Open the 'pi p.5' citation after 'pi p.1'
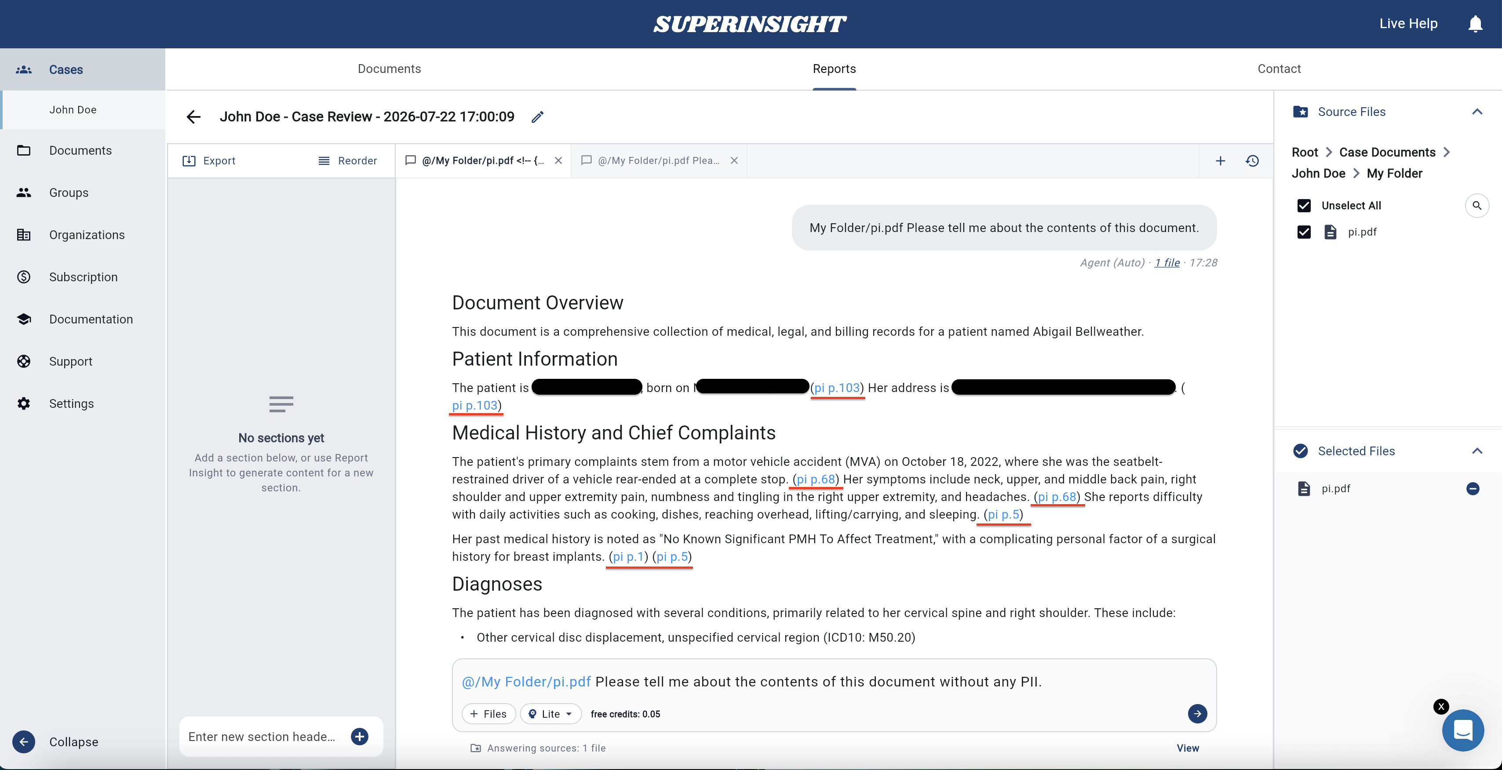1502x770 pixels. (672, 557)
